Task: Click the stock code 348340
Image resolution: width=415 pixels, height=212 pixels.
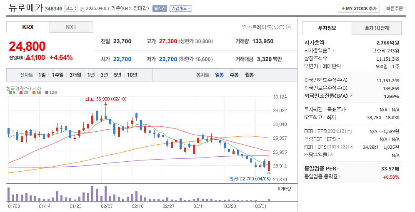Action: 53,9
